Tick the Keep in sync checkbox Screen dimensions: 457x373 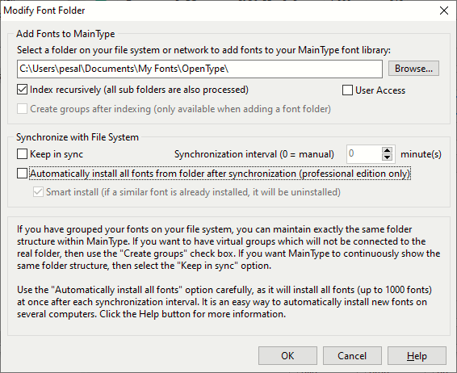tap(22, 154)
